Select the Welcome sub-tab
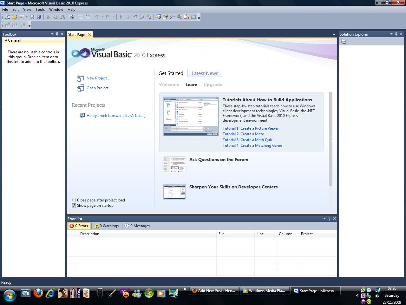 coord(169,85)
